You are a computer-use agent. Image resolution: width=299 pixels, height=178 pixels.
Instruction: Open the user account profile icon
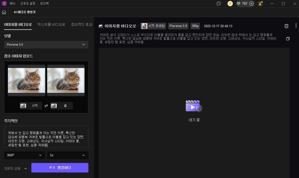pyautogui.click(x=260, y=3)
